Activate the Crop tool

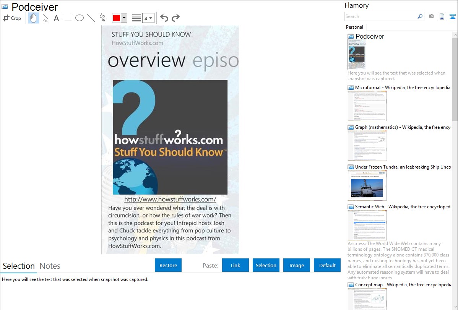click(x=12, y=18)
